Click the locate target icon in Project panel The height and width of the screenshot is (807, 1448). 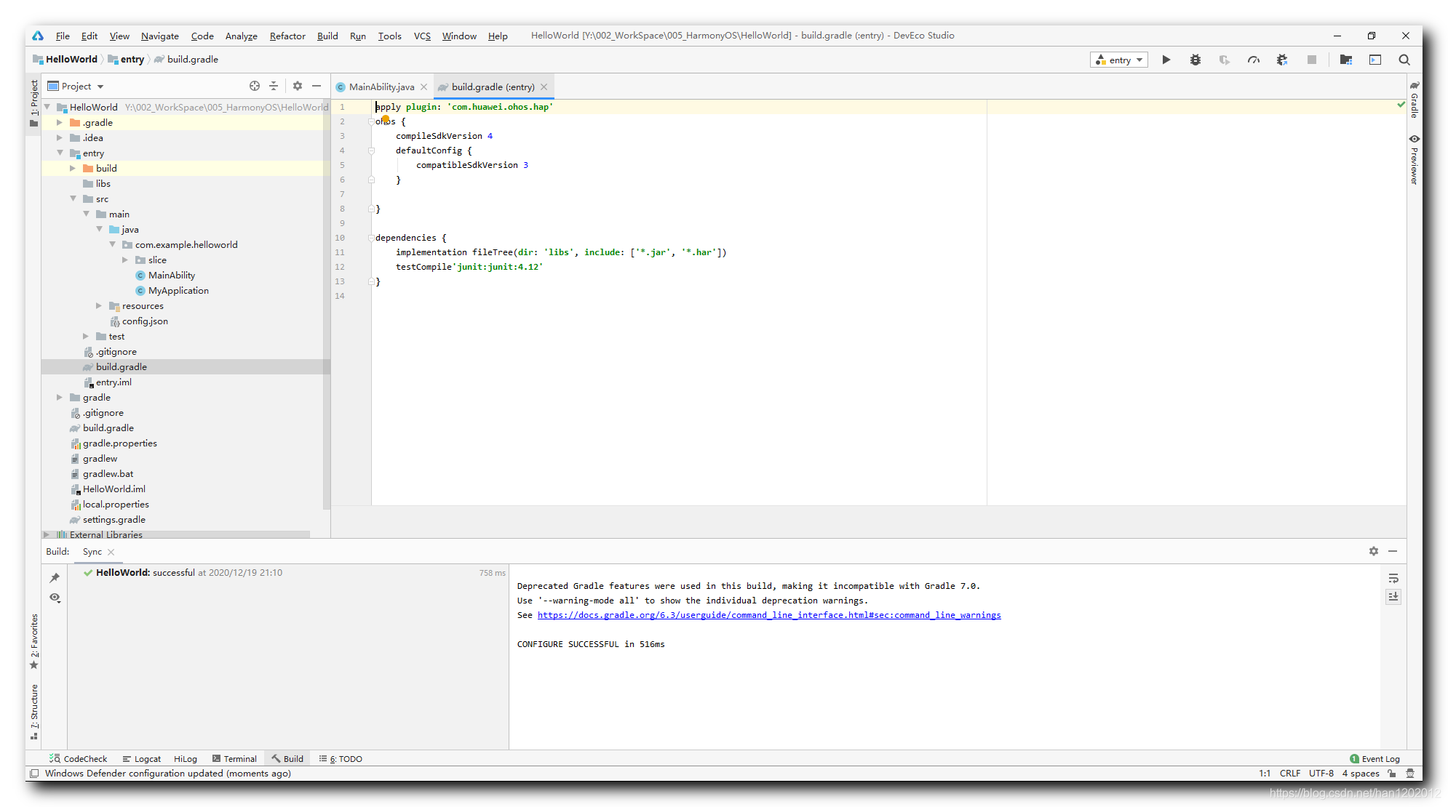click(255, 86)
